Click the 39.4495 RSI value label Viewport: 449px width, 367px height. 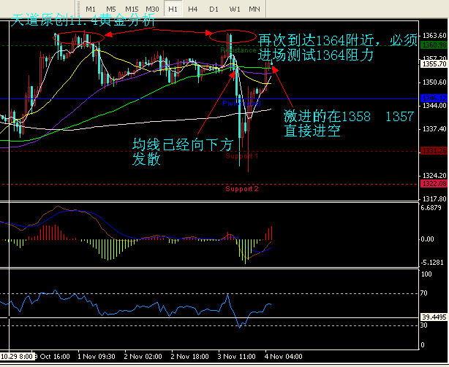[x=434, y=317]
